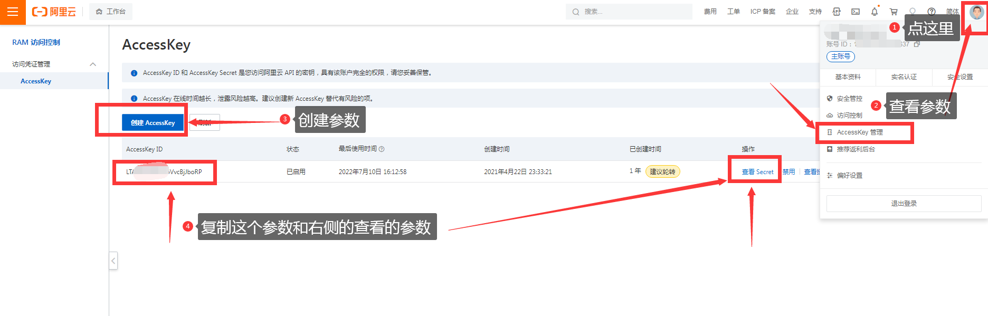Click the 查看 Secret link
988x316 pixels.
[757, 172]
